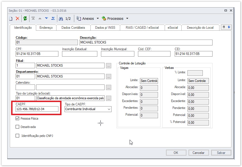Click the green refresh icon

(25, 18)
